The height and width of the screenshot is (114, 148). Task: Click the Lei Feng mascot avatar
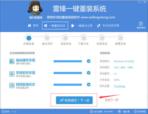point(35,8)
